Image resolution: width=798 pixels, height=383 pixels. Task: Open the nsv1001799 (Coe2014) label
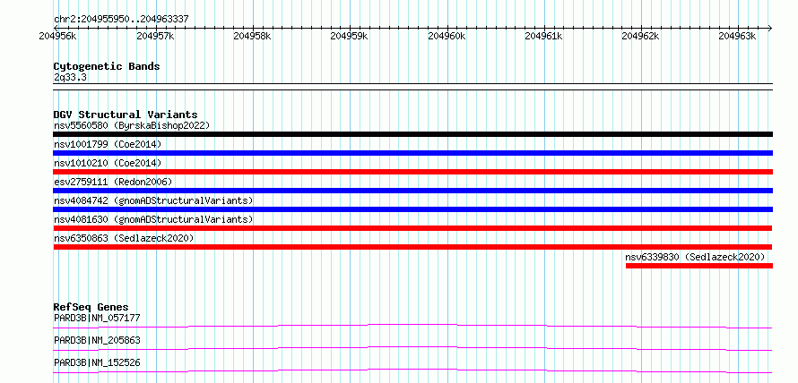[108, 144]
